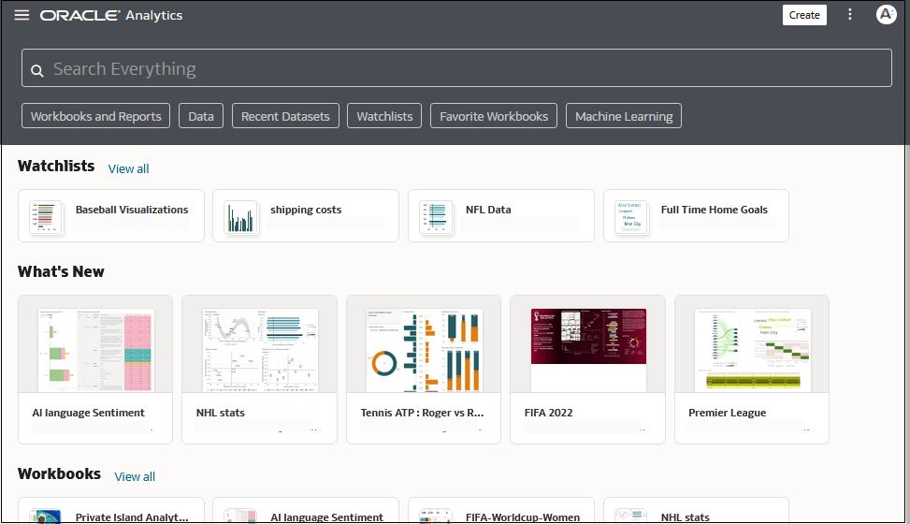The image size is (910, 524).
Task: Open the NFL Data watchlist icon
Action: click(x=436, y=217)
